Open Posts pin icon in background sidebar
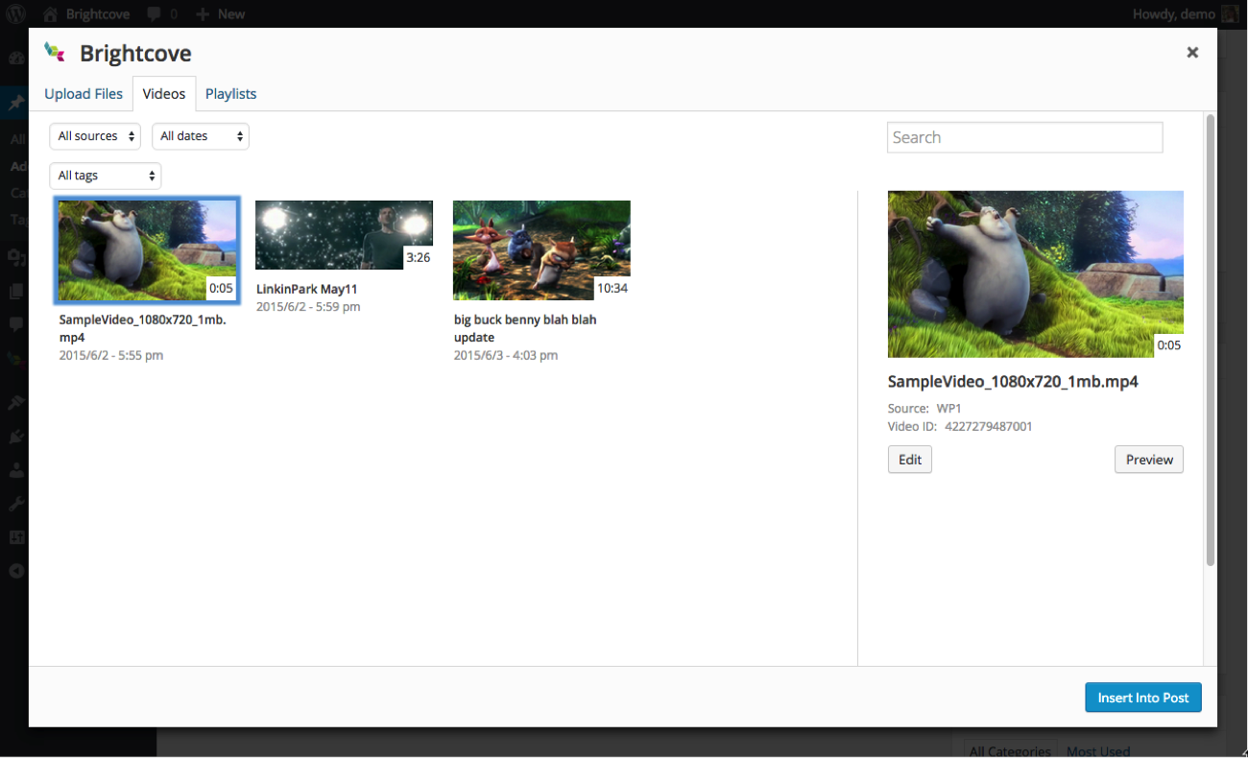The image size is (1248, 758). click(16, 104)
